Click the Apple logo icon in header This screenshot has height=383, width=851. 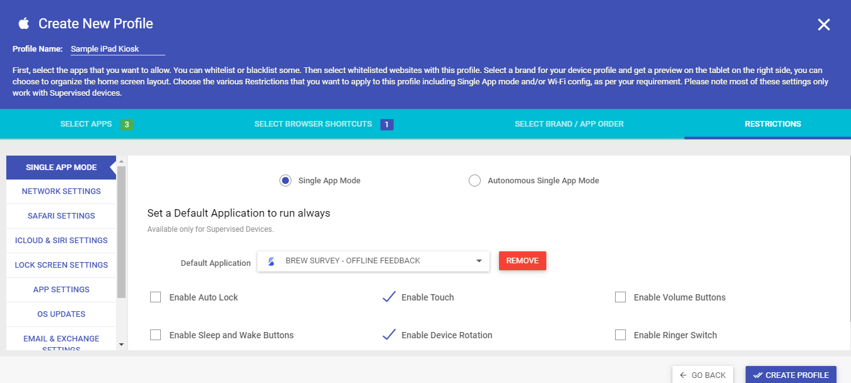(x=24, y=24)
